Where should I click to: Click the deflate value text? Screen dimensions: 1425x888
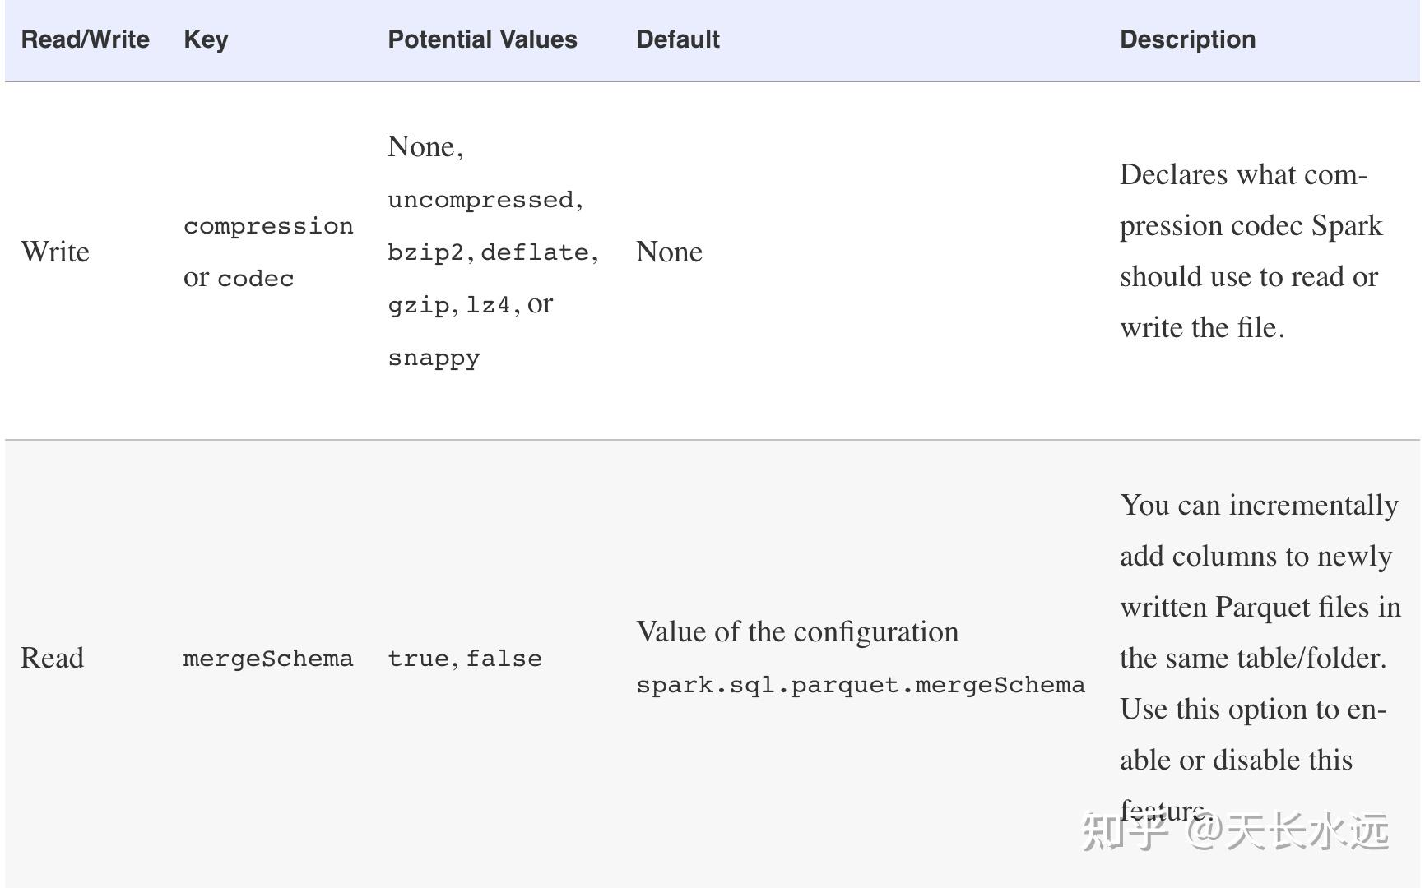[x=536, y=252]
